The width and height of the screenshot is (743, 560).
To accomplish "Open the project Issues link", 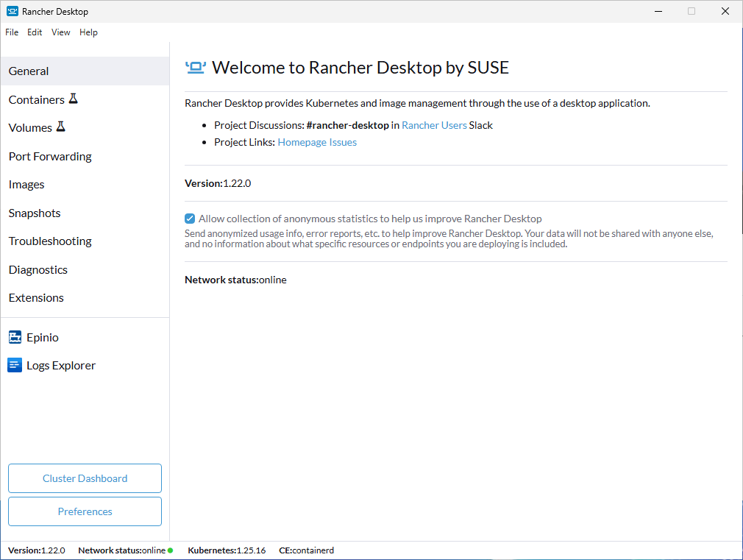I will pos(343,142).
